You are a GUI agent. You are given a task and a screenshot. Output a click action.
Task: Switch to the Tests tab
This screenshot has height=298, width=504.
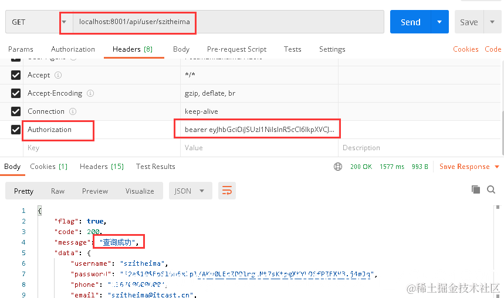293,49
